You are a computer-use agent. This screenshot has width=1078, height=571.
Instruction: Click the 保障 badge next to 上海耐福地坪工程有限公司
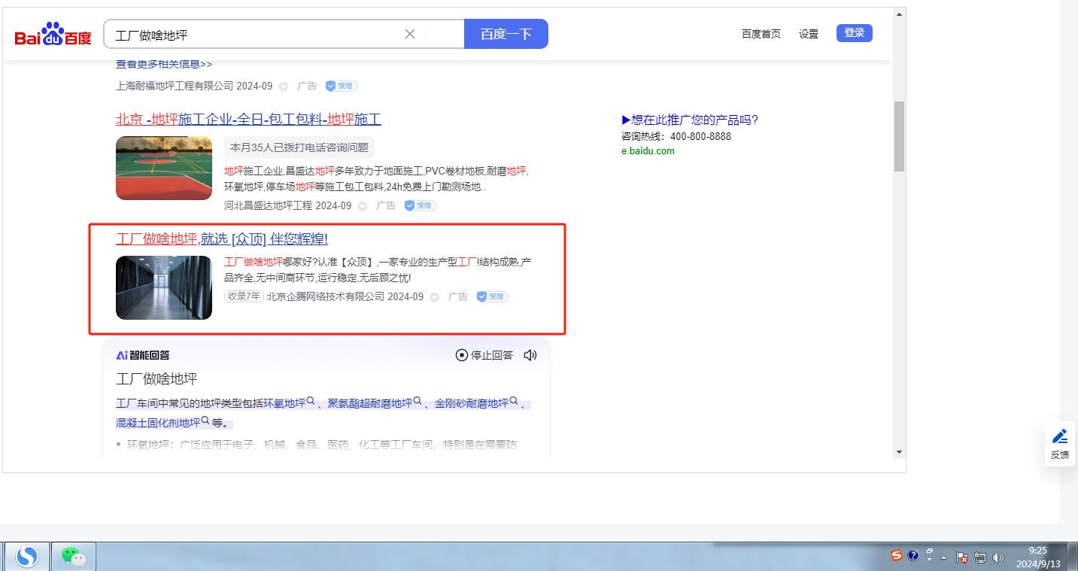coord(341,86)
